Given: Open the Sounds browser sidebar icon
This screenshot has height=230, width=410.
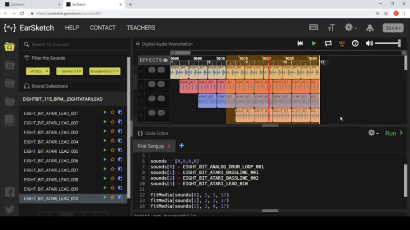Looking at the screenshot, I should (x=9, y=47).
